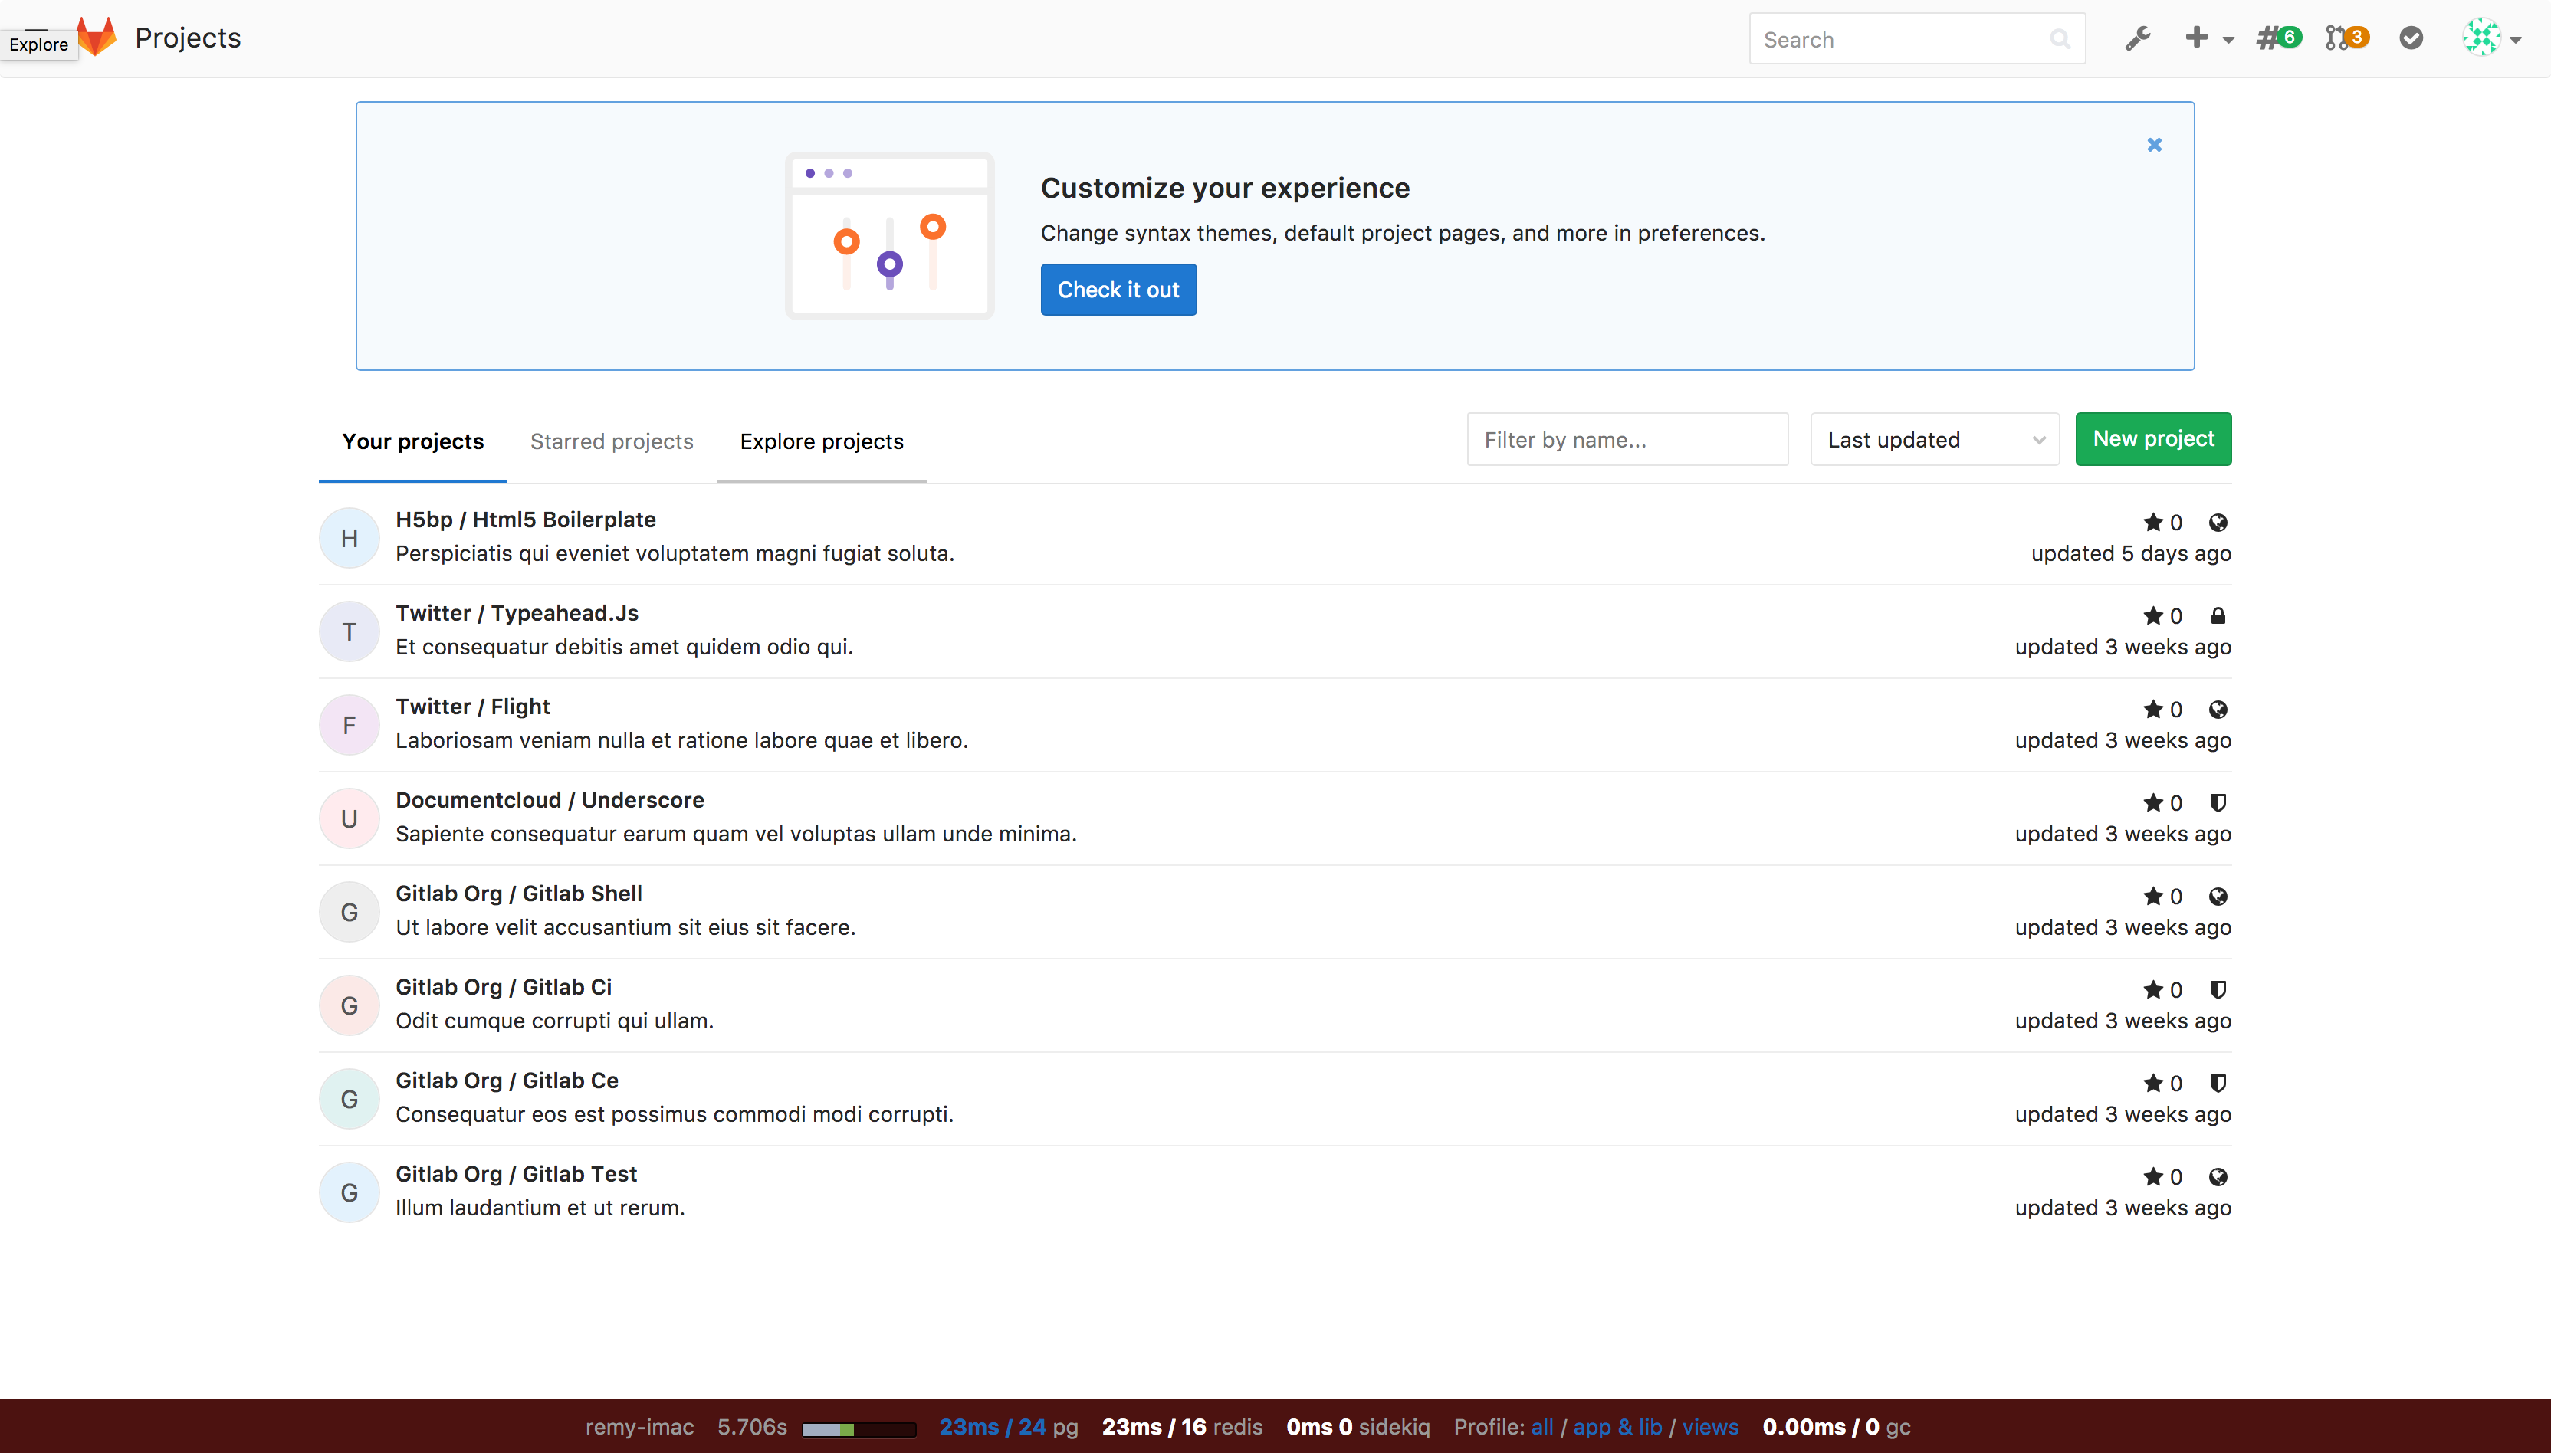Image resolution: width=2551 pixels, height=1456 pixels.
Task: Click the Check it out button
Action: point(1118,290)
